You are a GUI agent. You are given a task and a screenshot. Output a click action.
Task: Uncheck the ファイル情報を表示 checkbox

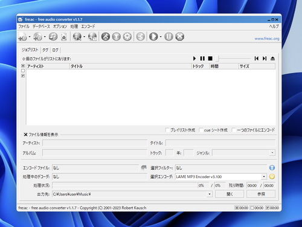click(x=25, y=135)
